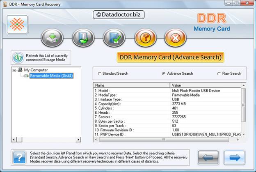
Task: Click the orange checkered logo icon
Action: click(17, 25)
